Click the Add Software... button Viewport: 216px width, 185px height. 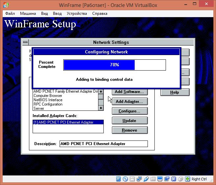tap(130, 92)
